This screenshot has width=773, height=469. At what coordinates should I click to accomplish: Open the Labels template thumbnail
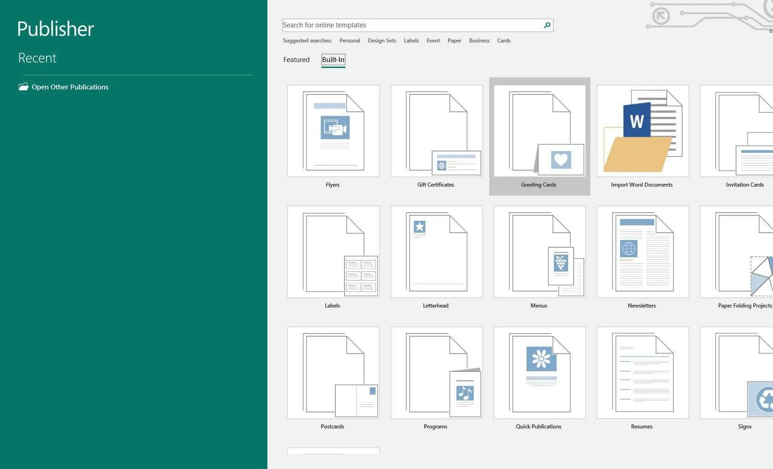333,252
